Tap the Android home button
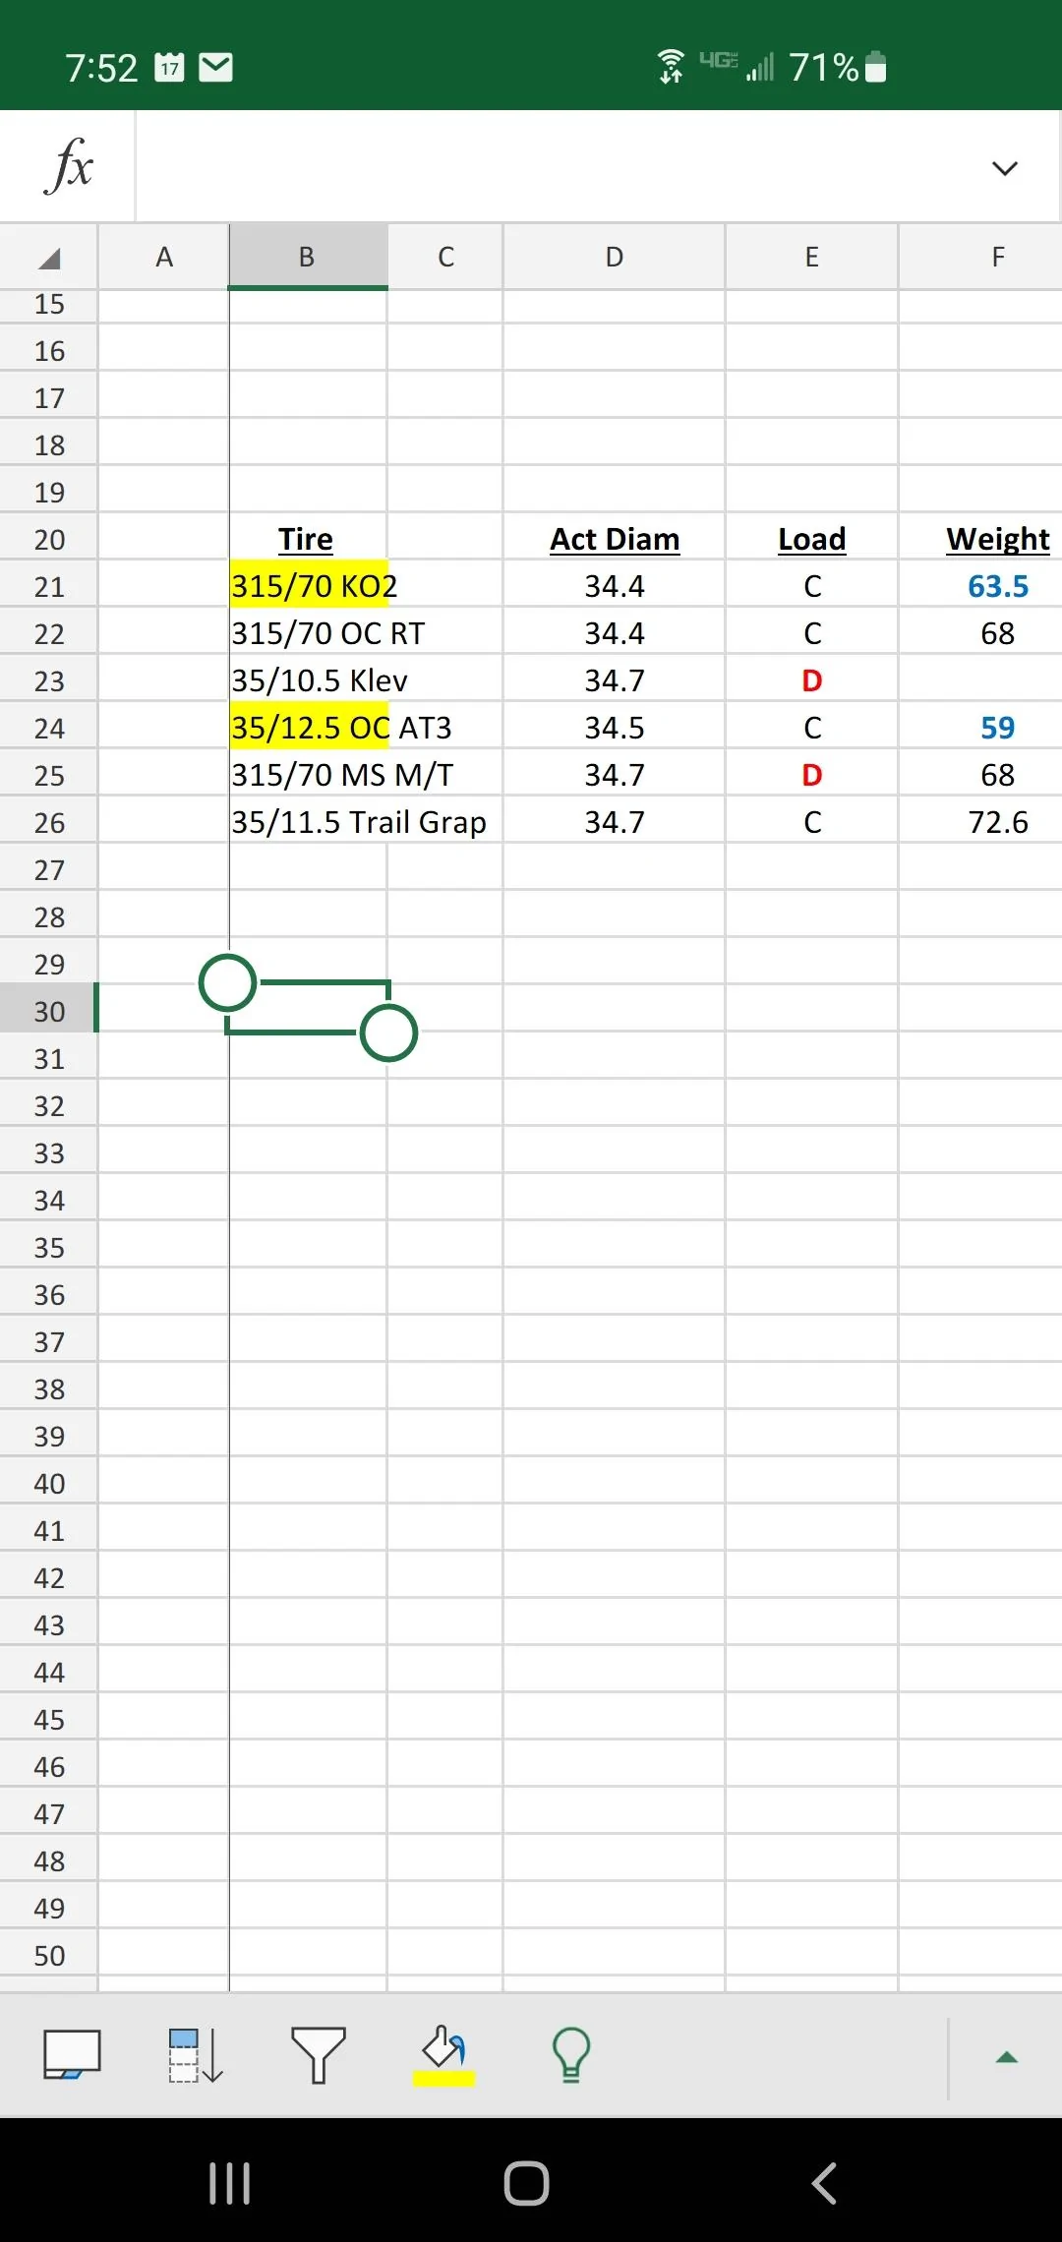The width and height of the screenshot is (1062, 2242). click(x=526, y=2183)
